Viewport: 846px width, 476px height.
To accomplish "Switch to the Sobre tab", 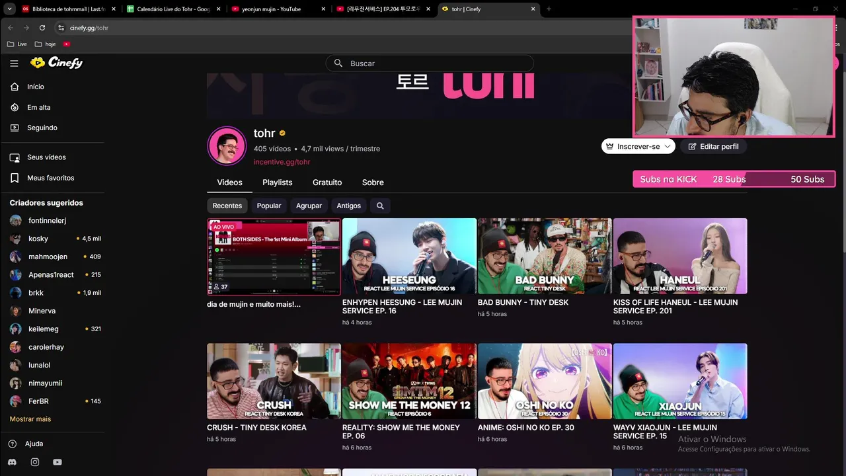I will click(373, 182).
